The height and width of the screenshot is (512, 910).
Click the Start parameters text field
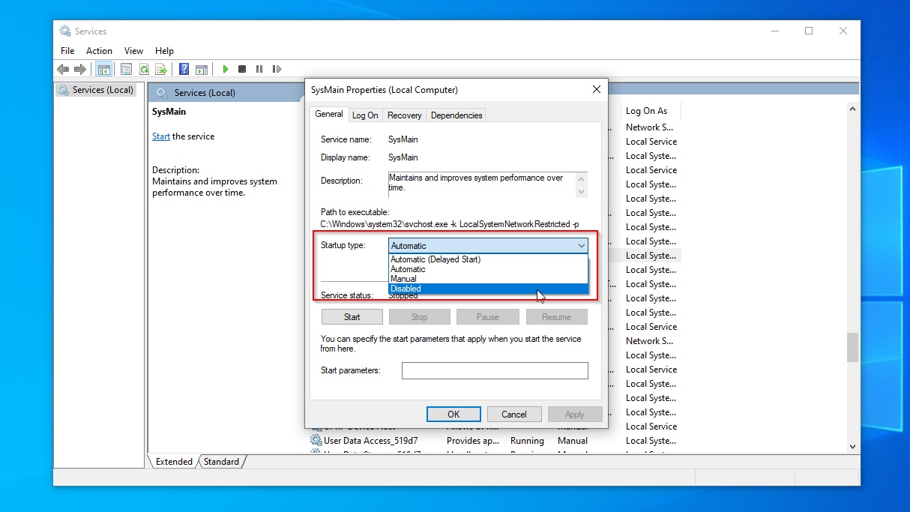(x=495, y=370)
